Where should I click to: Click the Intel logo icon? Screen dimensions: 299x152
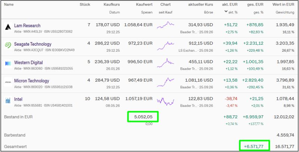[x=8, y=100]
